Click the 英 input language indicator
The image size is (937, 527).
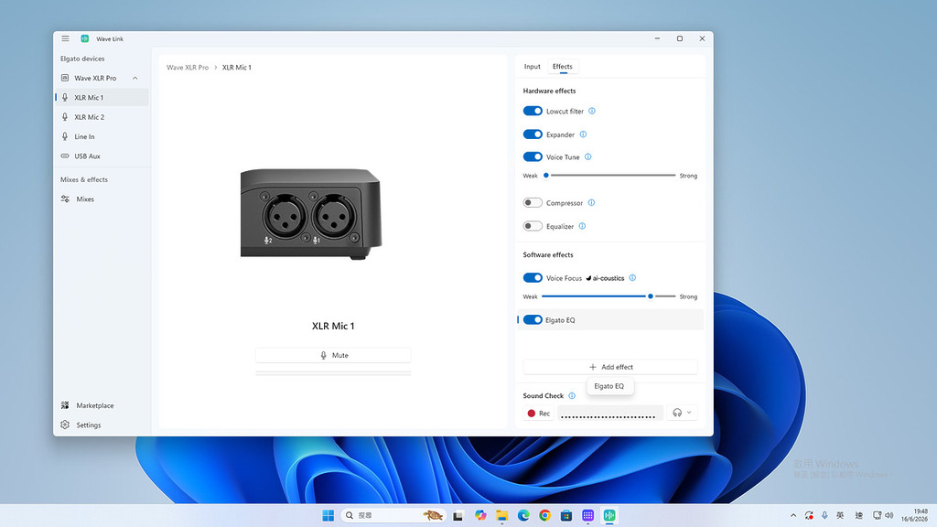840,515
